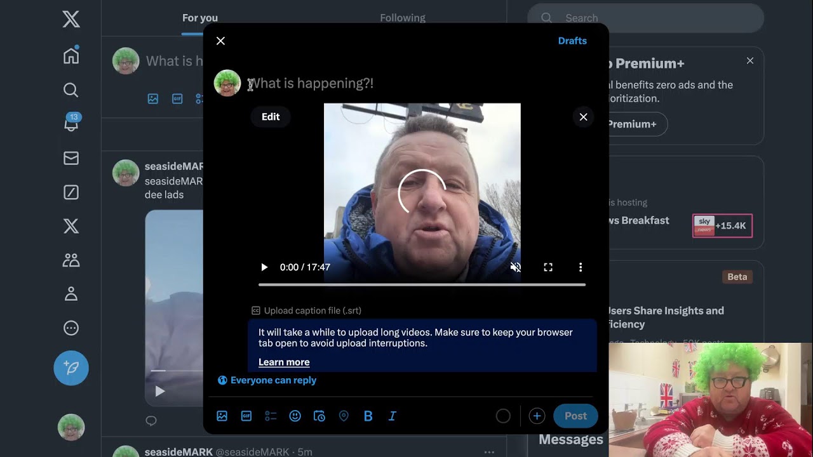Open the emoji picker
The width and height of the screenshot is (813, 457).
coord(295,416)
